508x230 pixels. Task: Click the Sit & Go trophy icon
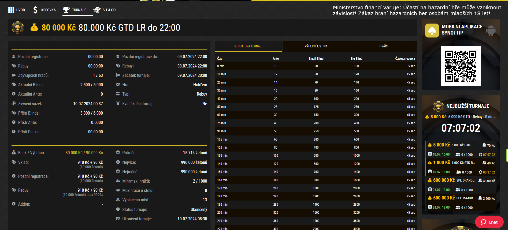pos(97,10)
